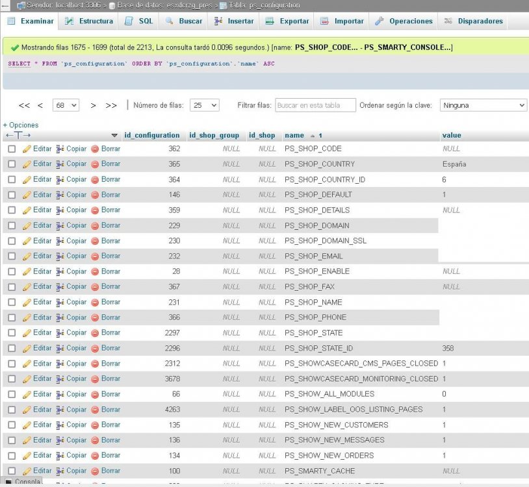529x487 pixels.
Task: Click the pencil Edit icon for PS_SHOP_CODE
Action: pyautogui.click(x=27, y=149)
